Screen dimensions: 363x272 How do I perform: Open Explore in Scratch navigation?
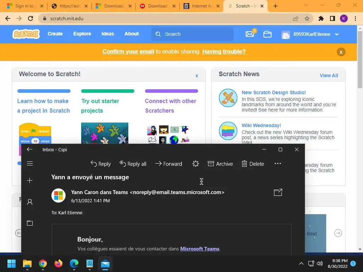pos(82,34)
